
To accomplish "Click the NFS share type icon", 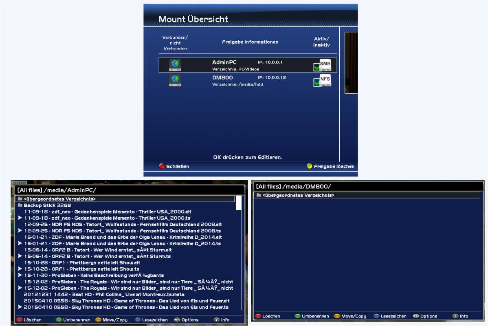I will 325,80.
